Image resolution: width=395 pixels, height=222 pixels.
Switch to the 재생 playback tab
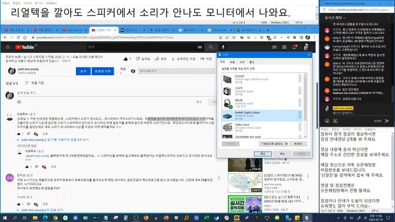[x=222, y=62]
